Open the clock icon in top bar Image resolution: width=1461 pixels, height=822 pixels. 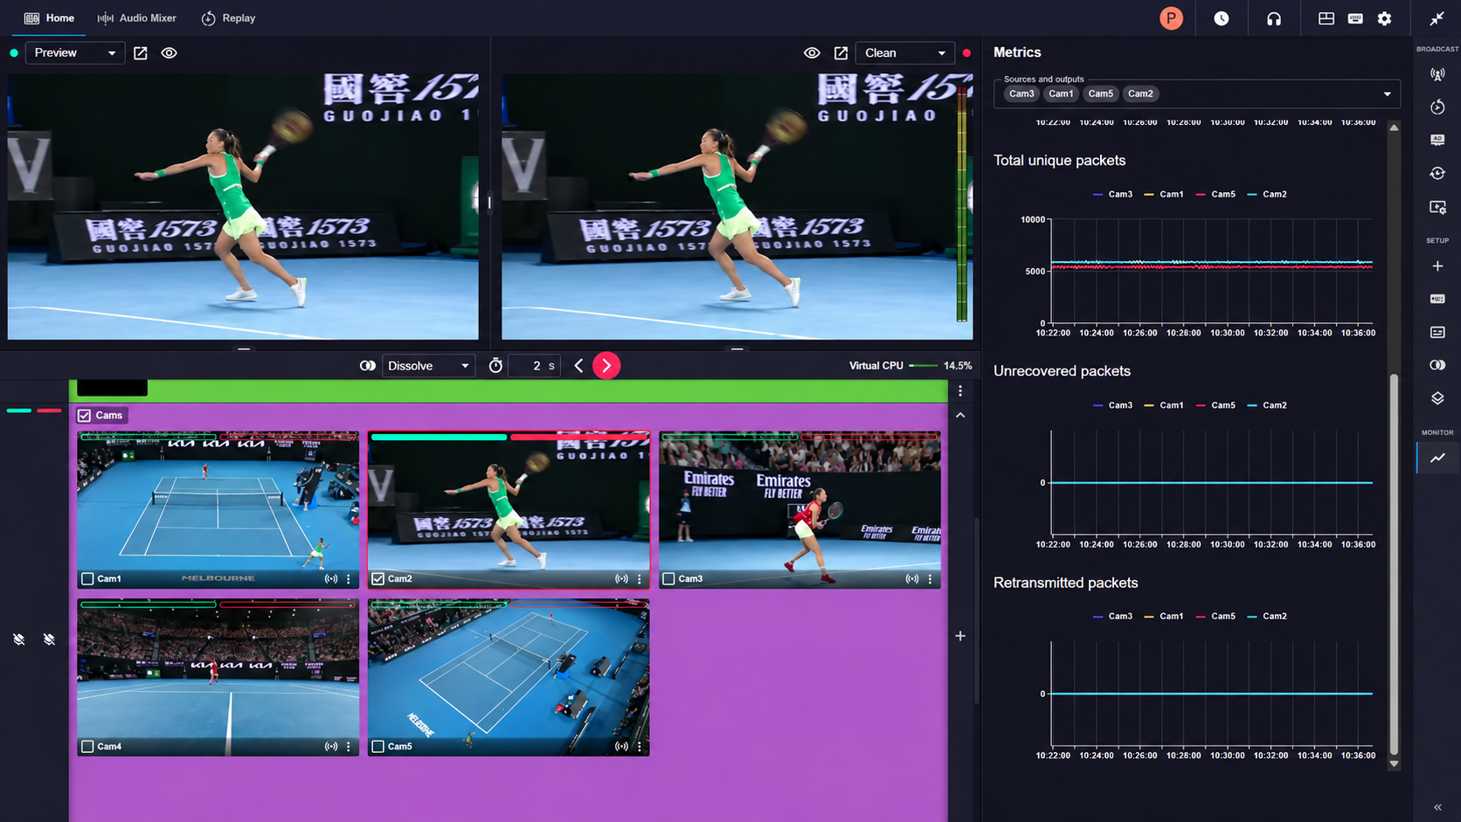[x=1222, y=18]
